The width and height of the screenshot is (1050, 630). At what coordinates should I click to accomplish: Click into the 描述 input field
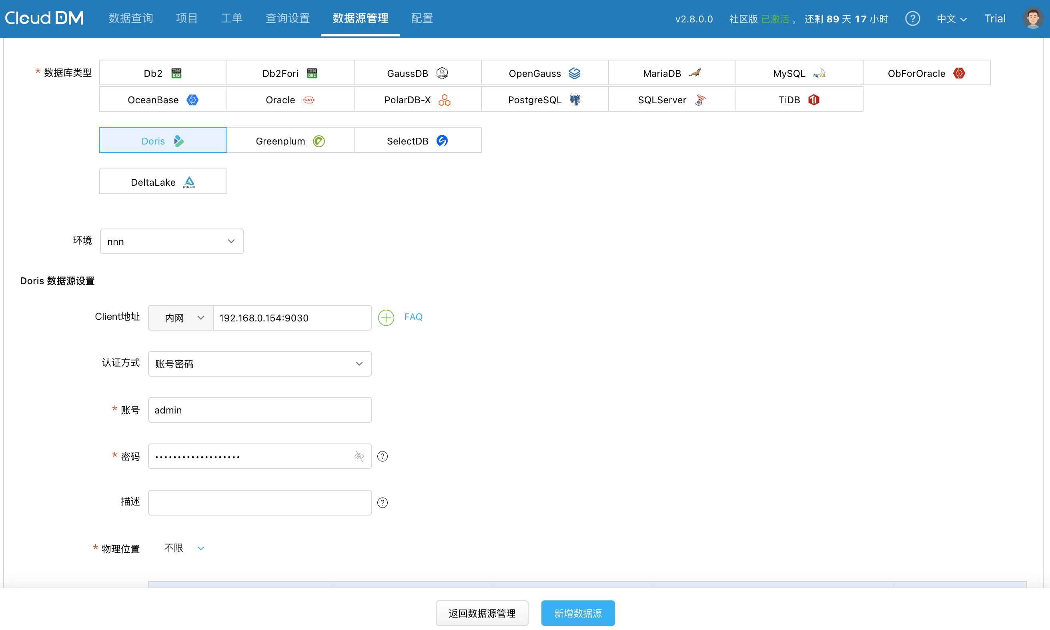click(x=260, y=503)
